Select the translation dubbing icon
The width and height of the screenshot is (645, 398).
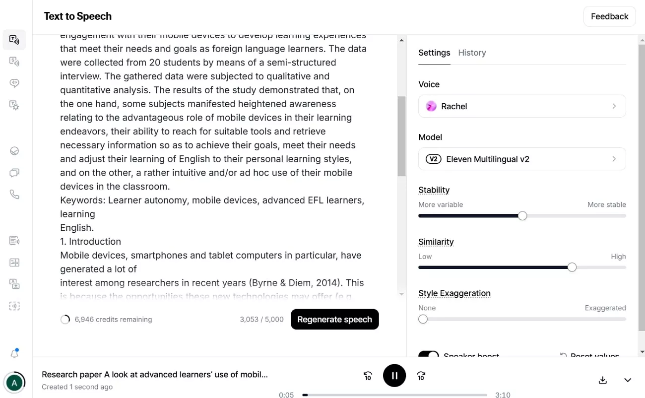click(x=14, y=283)
